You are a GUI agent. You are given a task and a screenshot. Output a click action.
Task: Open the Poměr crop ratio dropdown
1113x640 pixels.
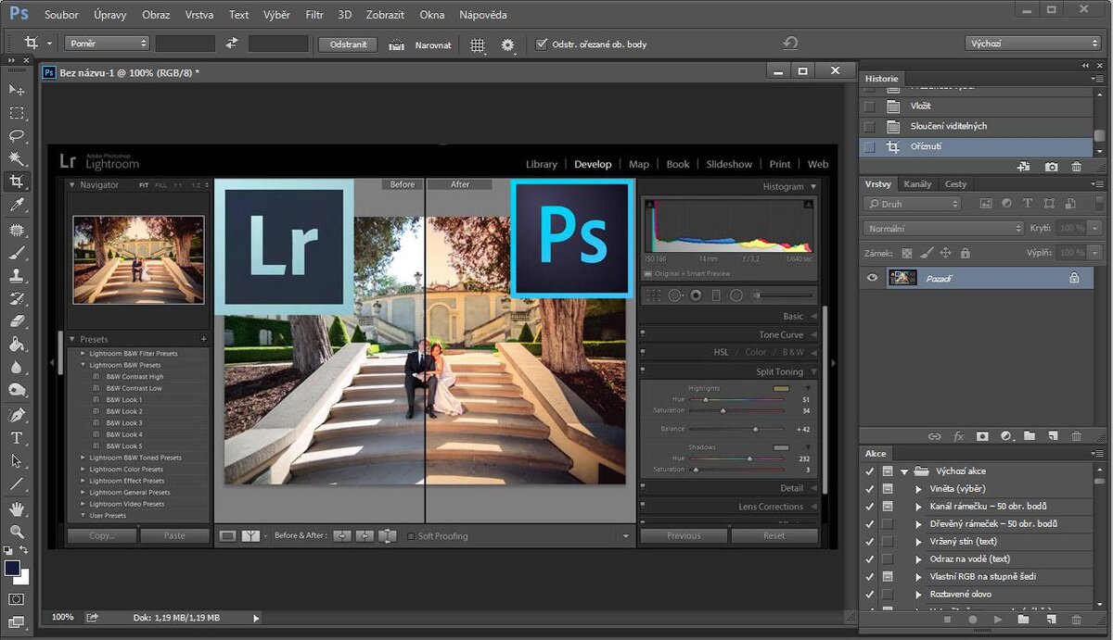(107, 44)
